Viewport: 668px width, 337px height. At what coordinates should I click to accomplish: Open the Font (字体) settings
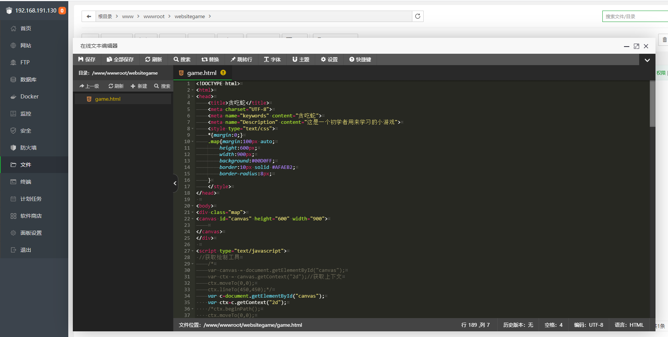pos(272,59)
